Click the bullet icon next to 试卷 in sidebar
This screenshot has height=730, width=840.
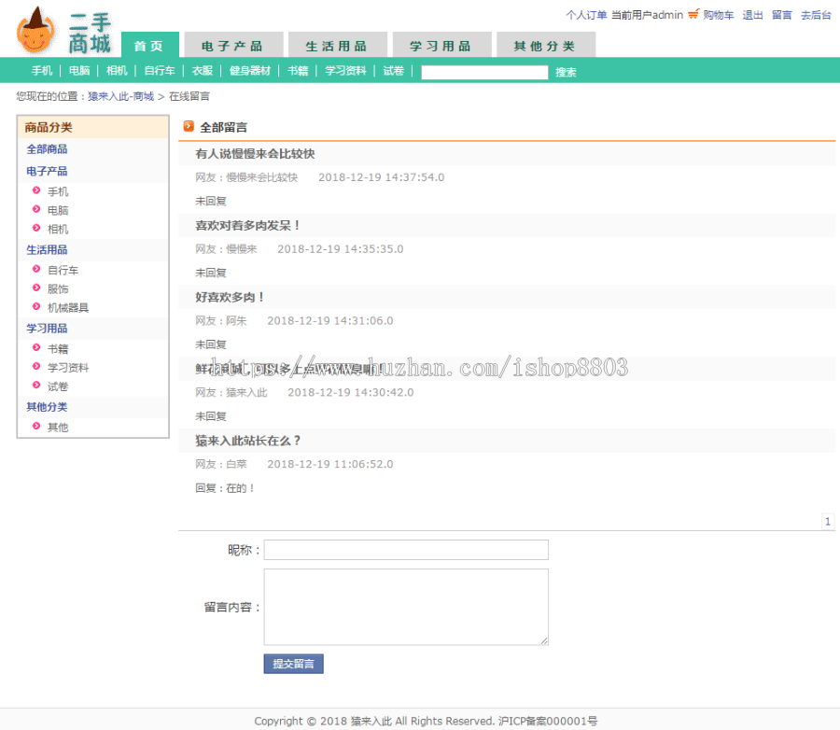pyautogui.click(x=36, y=385)
